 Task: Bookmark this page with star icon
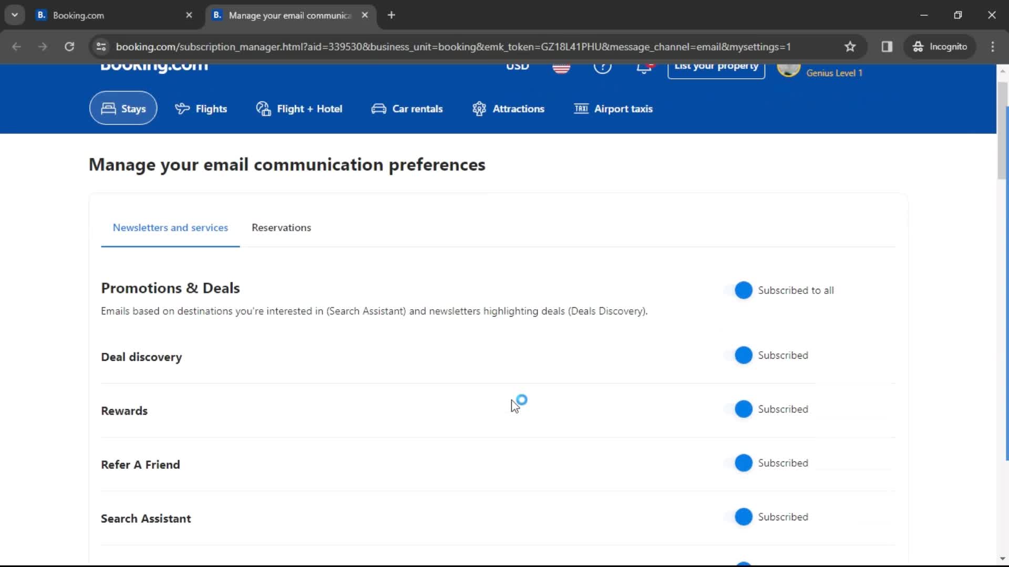(x=850, y=47)
